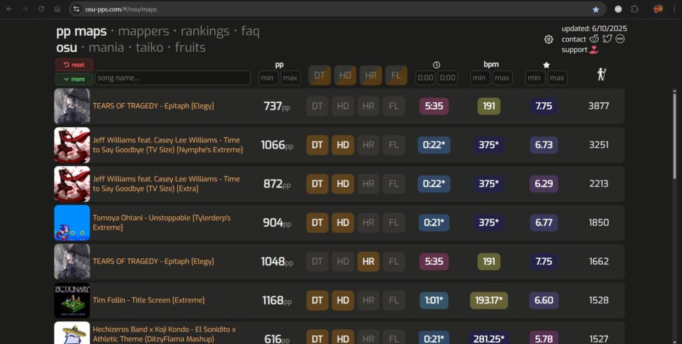682x344 pixels.
Task: Select the pp maps tab
Action: (81, 31)
